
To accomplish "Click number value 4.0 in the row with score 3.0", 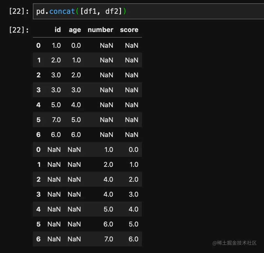I will pyautogui.click(x=108, y=194).
